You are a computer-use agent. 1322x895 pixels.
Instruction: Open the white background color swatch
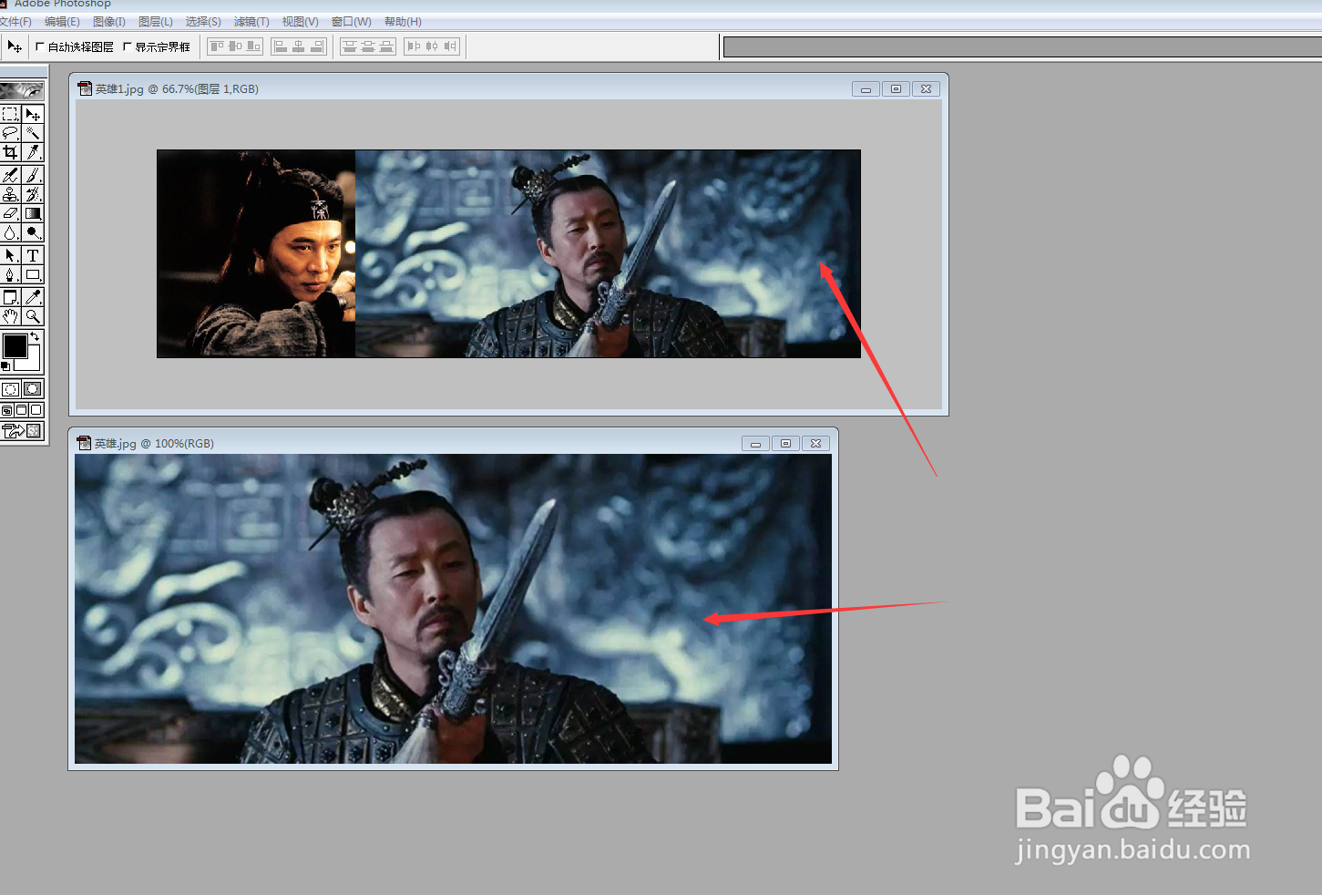tap(33, 363)
